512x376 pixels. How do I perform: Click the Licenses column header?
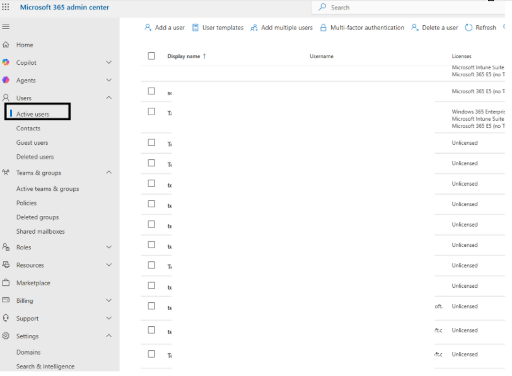point(462,56)
